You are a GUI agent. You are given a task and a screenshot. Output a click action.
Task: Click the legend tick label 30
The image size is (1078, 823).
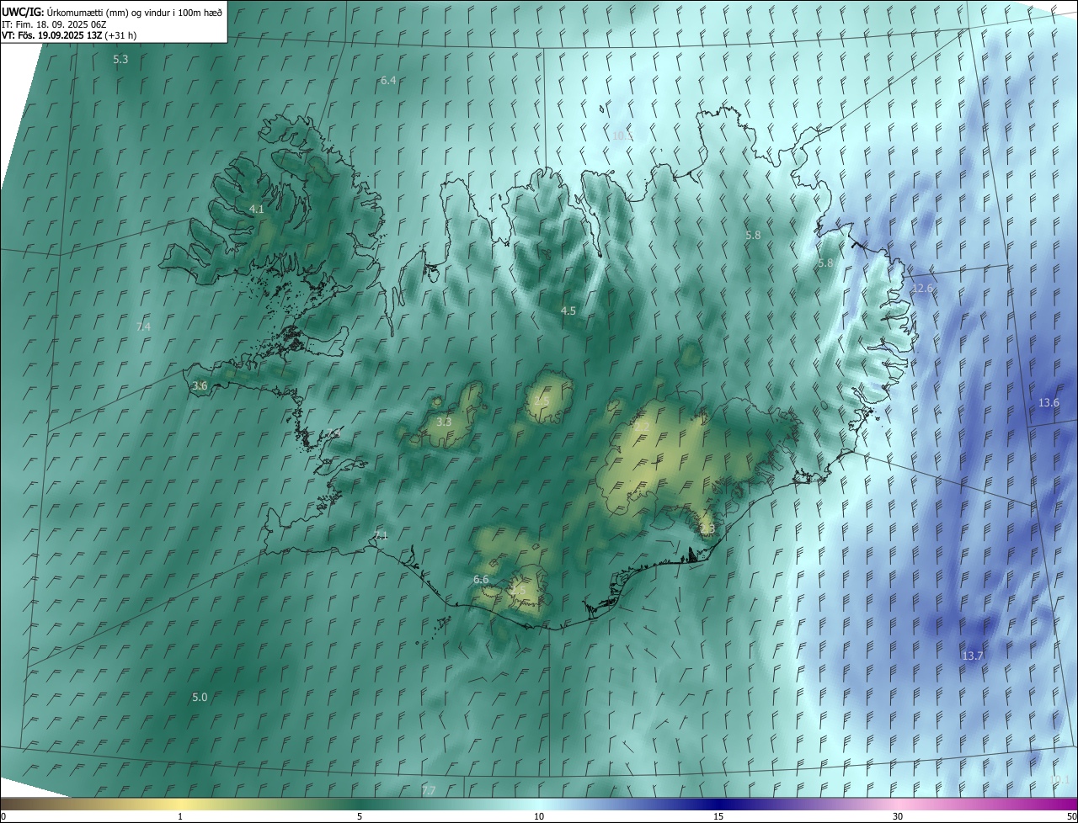[x=898, y=816]
